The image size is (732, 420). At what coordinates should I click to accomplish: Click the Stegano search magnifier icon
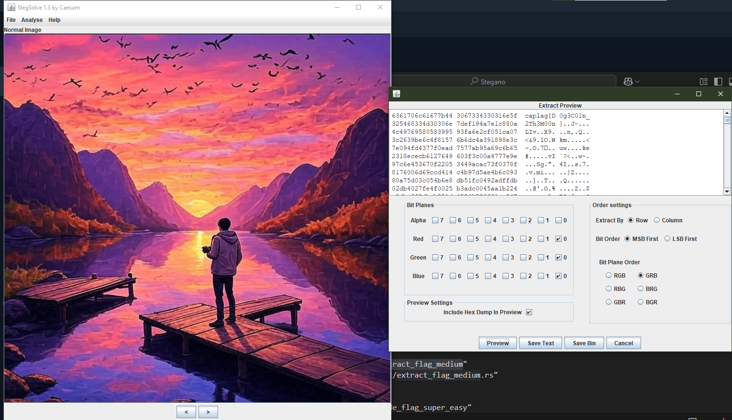[474, 81]
